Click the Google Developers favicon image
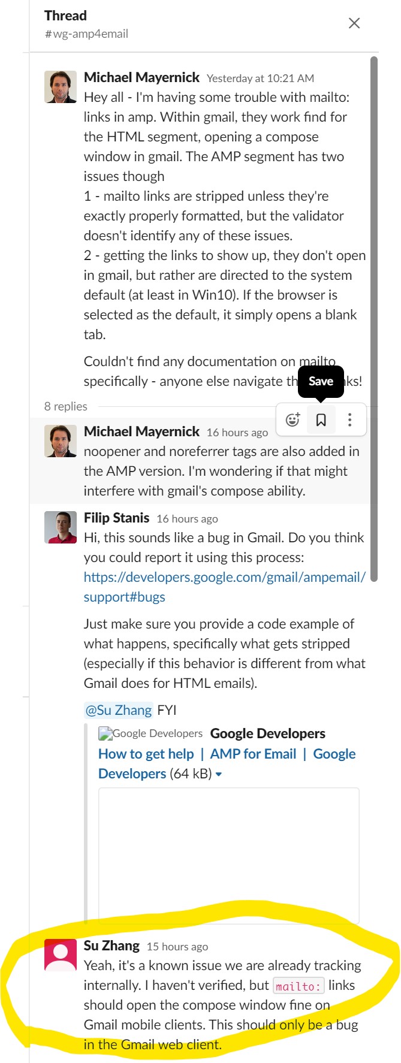Image resolution: width=401 pixels, height=1063 pixels. coord(105,733)
